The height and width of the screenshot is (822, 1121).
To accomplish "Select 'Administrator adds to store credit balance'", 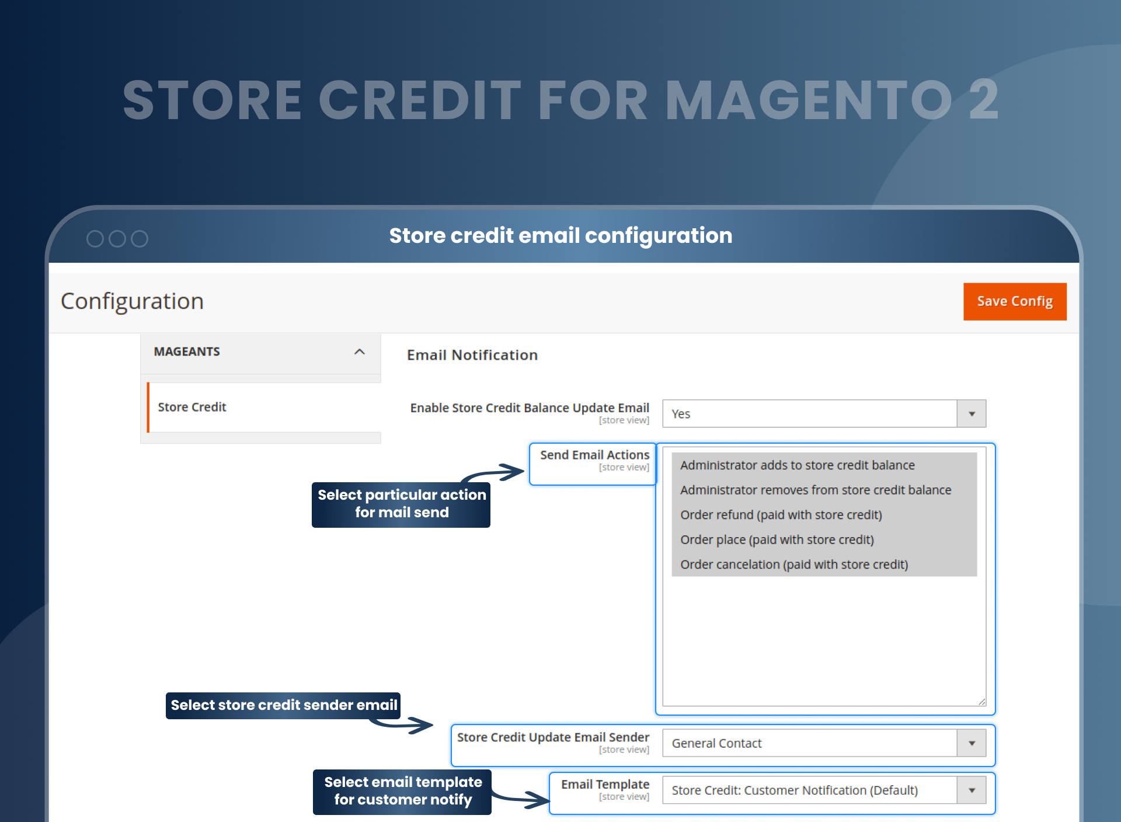I will (824, 465).
